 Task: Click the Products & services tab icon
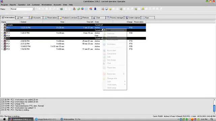(61, 18)
